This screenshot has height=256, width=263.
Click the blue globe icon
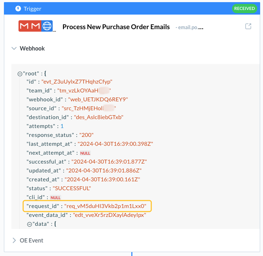[47, 26]
